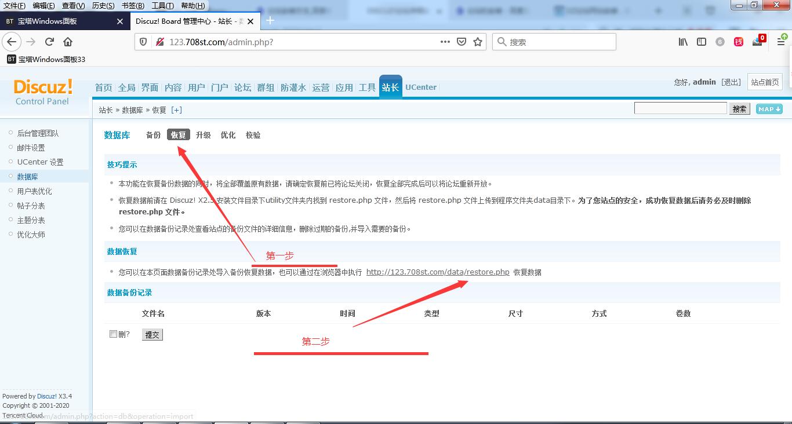Image resolution: width=792 pixels, height=424 pixels.
Task: Open 主题分表 in the sidebar
Action: 31,220
